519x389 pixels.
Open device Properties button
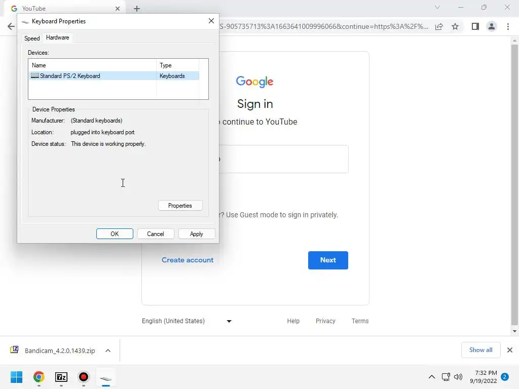tap(180, 206)
